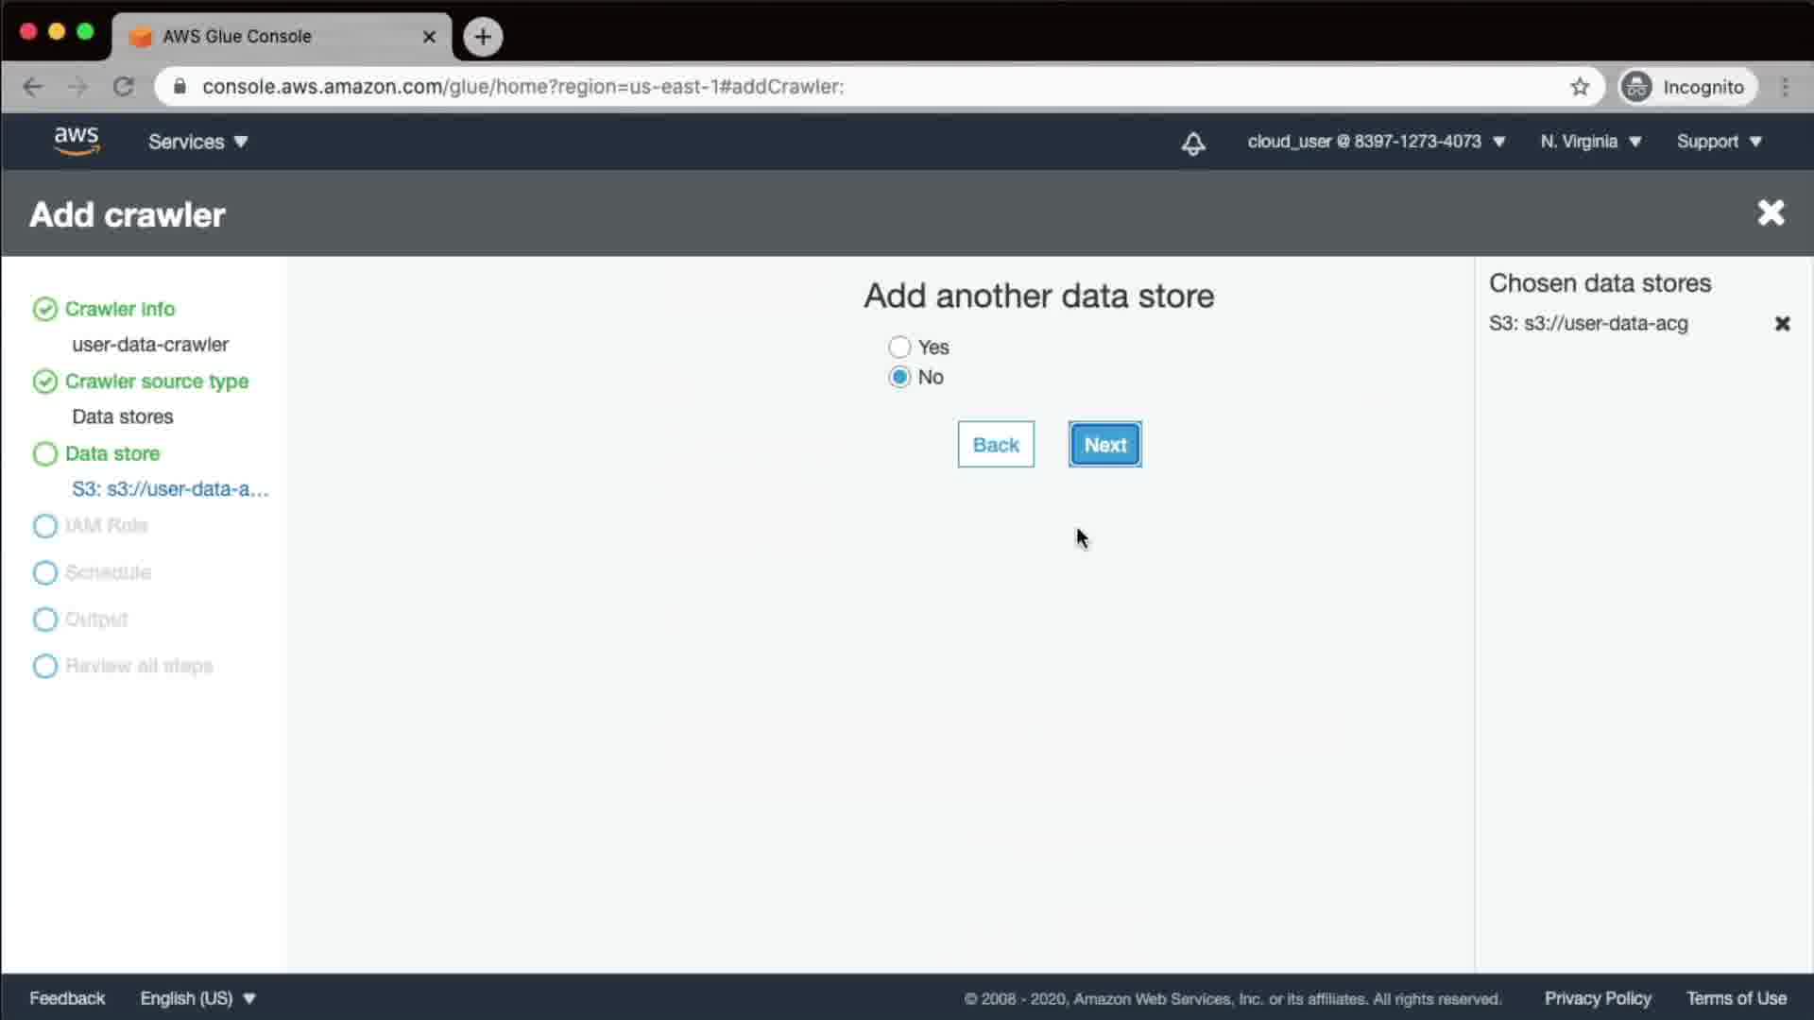Open the Chrome three-dot menu
Screen dimensions: 1814x1020
1785,87
